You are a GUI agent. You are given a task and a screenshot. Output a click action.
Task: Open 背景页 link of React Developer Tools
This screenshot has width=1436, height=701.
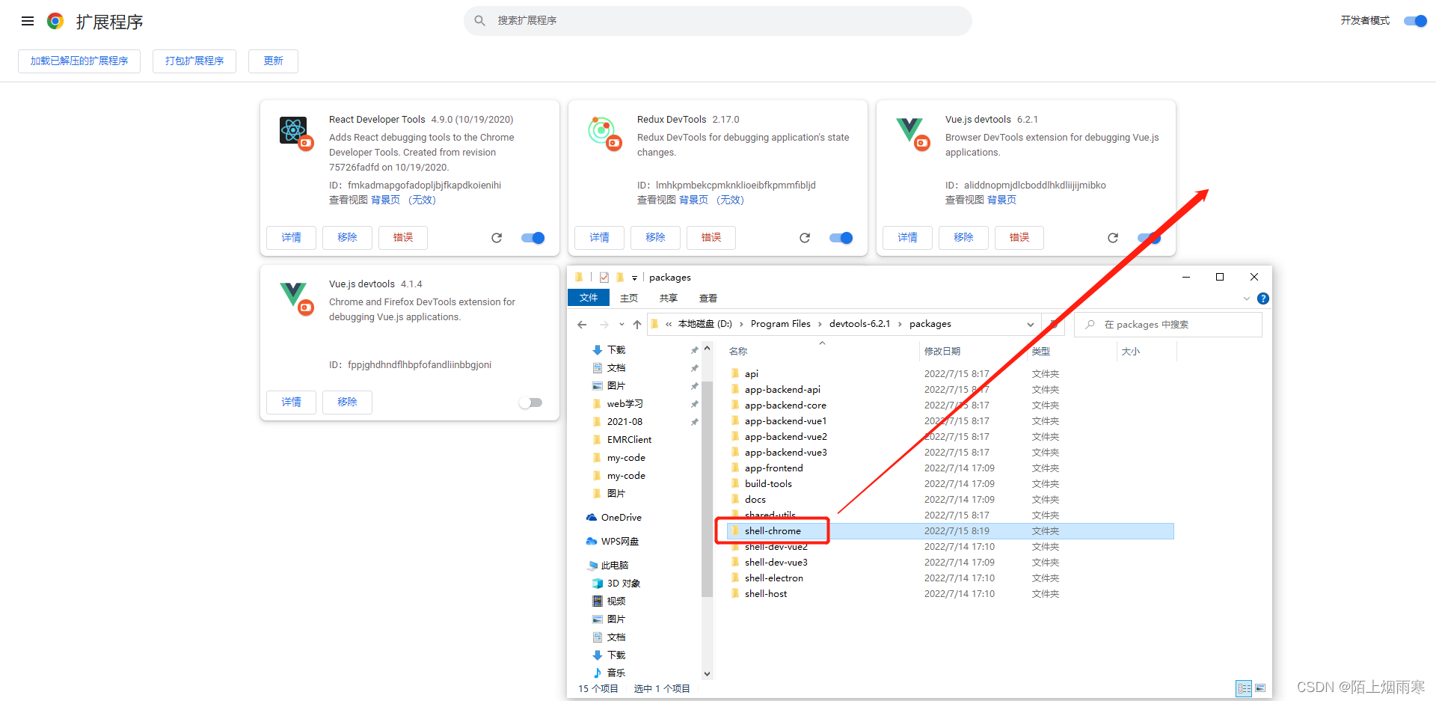[386, 200]
